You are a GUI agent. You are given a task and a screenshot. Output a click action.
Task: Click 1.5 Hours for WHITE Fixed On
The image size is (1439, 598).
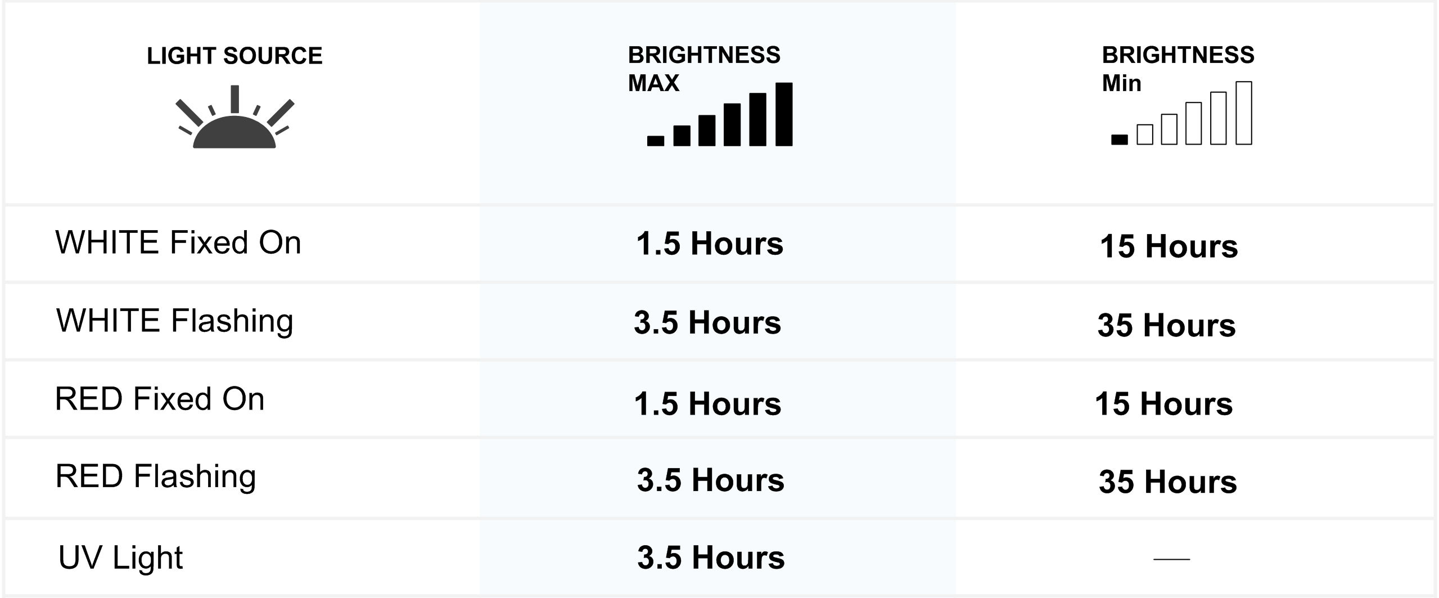click(710, 244)
